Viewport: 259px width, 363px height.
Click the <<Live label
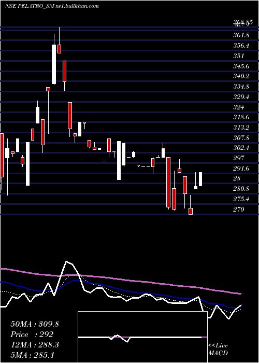click(x=218, y=346)
